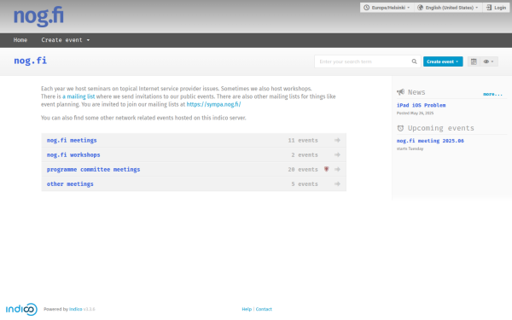Image resolution: width=512 pixels, height=320 pixels.
Task: Open the English (United States) language dropdown
Action: pyautogui.click(x=449, y=8)
